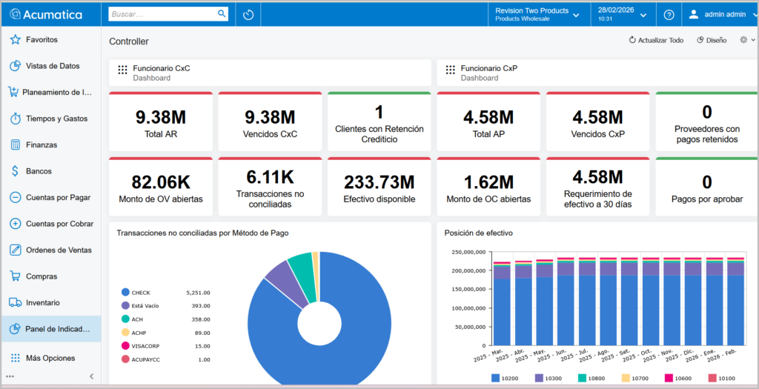Click the Tiempos y Gastos clock icon
Screen dimensions: 759x389
15,119
